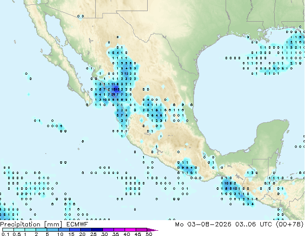Screen dimensions: 305x236
Task: Pick the 45–50 mm legend color box
Action: [x=141, y=230]
